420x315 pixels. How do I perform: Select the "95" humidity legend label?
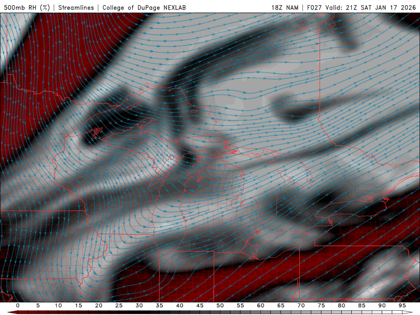click(402, 306)
